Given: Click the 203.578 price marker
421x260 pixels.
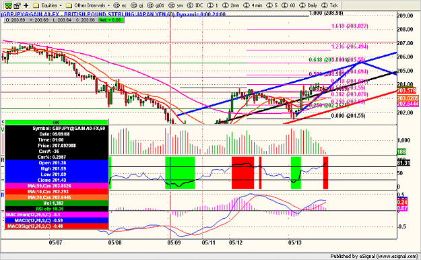Looking at the screenshot, I should [x=406, y=90].
